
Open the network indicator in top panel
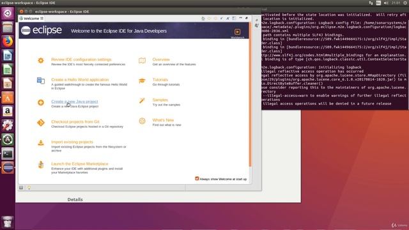371,3
